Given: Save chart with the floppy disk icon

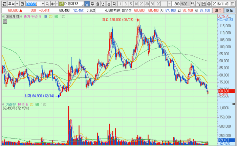Looking at the screenshot, I should tap(203, 4).
